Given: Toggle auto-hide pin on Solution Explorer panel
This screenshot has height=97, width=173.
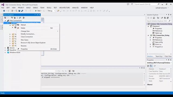Looking at the screenshot, I should (169, 15).
